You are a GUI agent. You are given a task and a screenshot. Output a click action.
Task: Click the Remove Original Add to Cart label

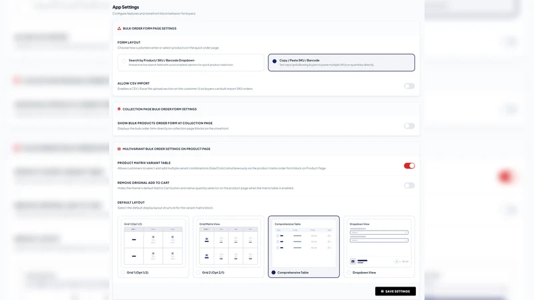[144, 183]
